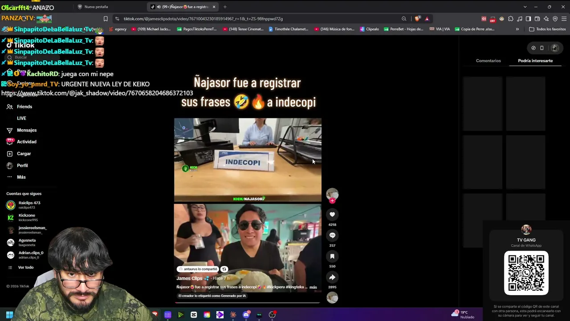Image resolution: width=570 pixels, height=321 pixels.
Task: Open the PerreBet - Hojas de... bookmark
Action: coord(403,29)
